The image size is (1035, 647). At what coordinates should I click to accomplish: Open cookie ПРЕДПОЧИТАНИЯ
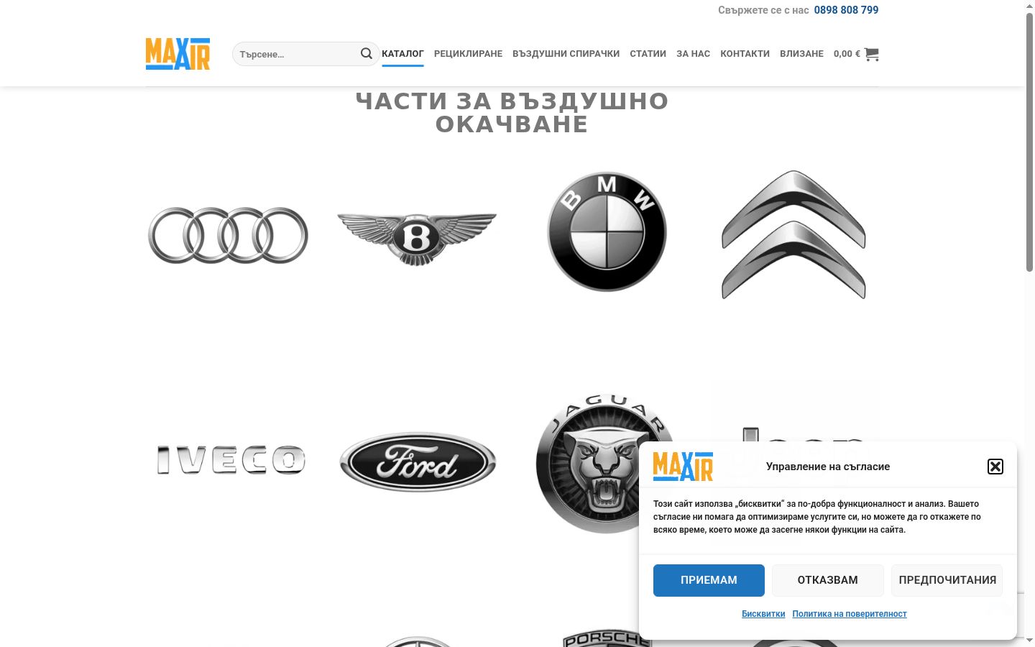pyautogui.click(x=947, y=580)
